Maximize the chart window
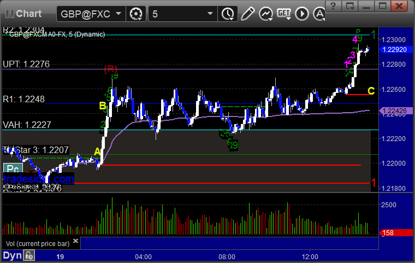Screen dimensions: 415x263 [382, 5]
